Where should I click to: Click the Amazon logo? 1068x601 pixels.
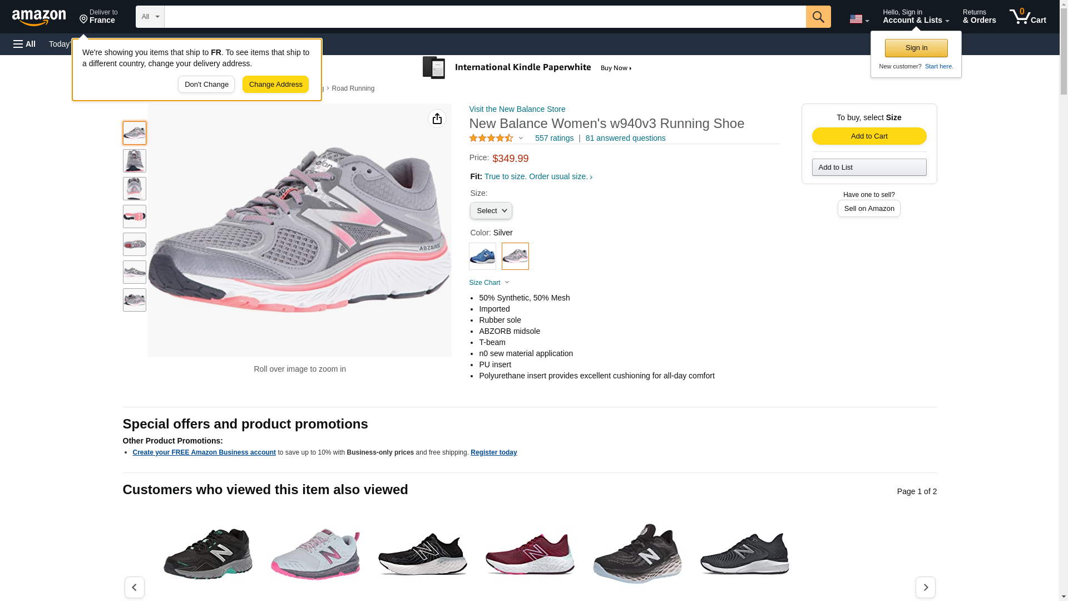tap(39, 17)
